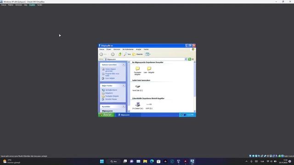Open Microsoft Store from Windows taskbar
Screen dimensions: 294x165
pyautogui.click(x=158, y=161)
